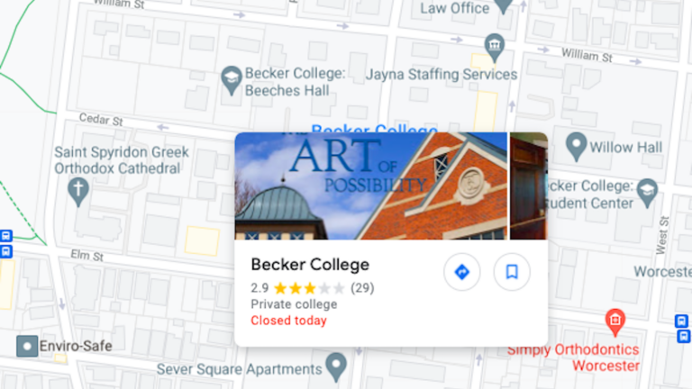The width and height of the screenshot is (692, 389).
Task: Click the Directions icon on Becker College card
Action: pyautogui.click(x=461, y=272)
